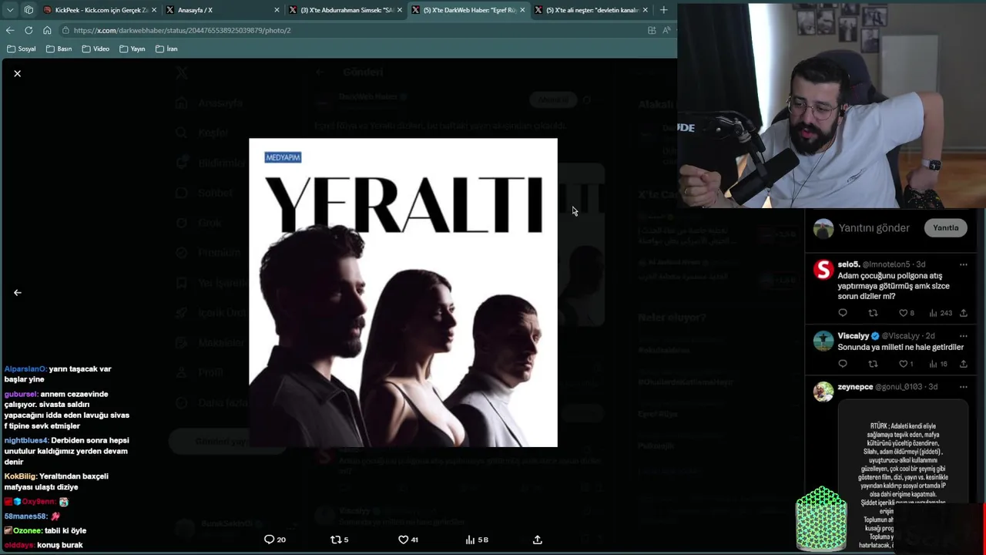Click the Yanıtla reply button

coord(945,228)
